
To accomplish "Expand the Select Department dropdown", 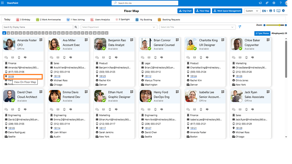I will (119, 27).
